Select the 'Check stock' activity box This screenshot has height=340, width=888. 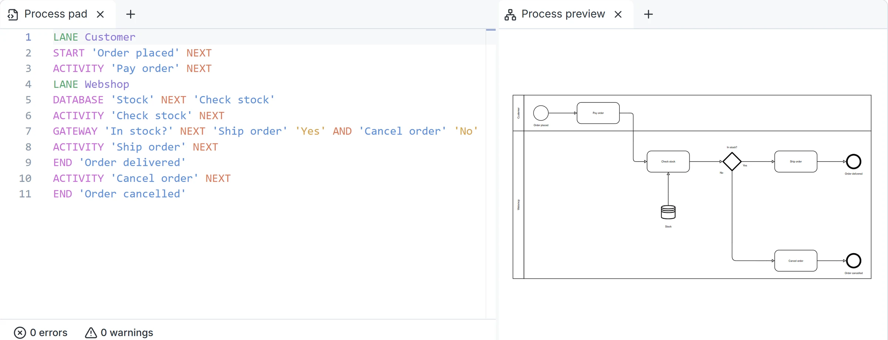pyautogui.click(x=668, y=161)
